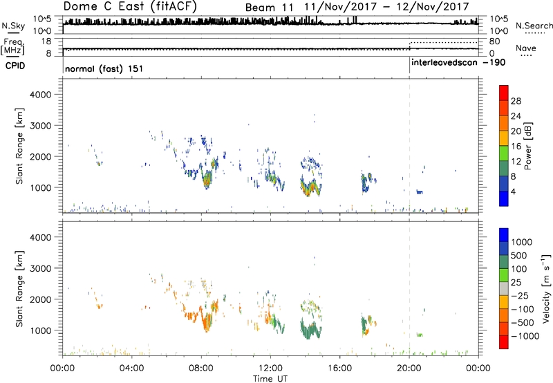Click the green velocity echo cluster near 14:00
The width and height of the screenshot is (553, 383).
(x=310, y=328)
